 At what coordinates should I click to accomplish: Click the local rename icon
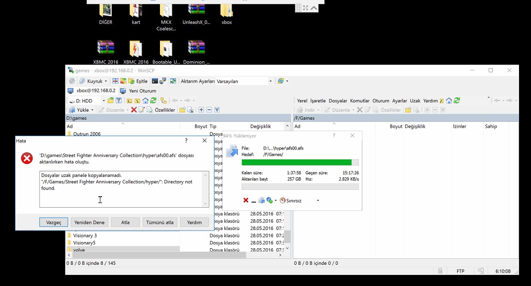(142, 110)
